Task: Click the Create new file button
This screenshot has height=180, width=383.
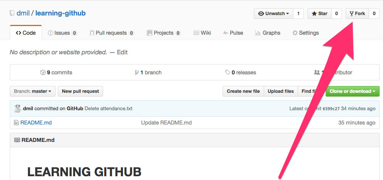Action: 243,91
